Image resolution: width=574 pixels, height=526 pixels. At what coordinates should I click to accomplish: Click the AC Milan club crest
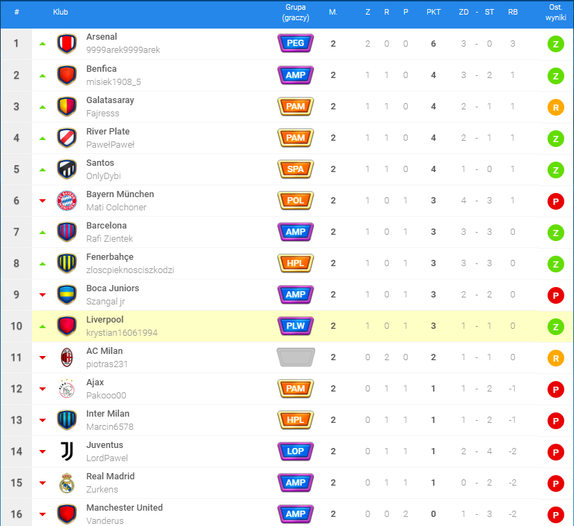coord(67,357)
